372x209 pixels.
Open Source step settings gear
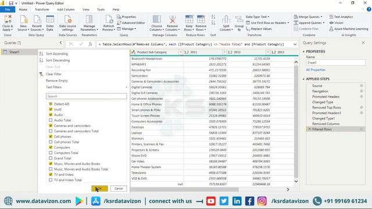(362, 85)
